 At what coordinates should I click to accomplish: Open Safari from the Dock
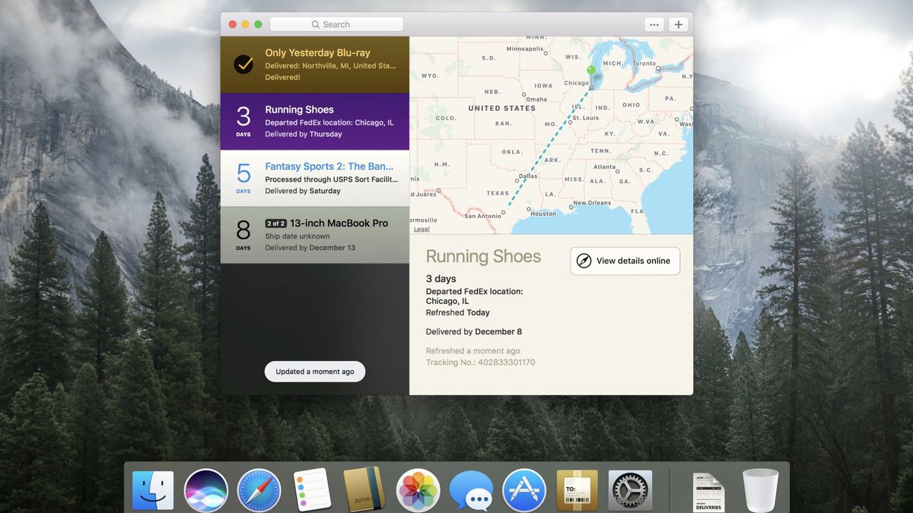coord(259,489)
